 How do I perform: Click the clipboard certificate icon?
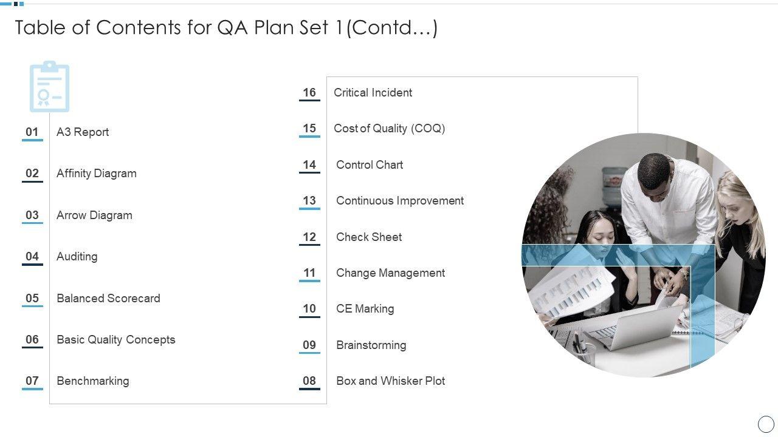(x=49, y=87)
